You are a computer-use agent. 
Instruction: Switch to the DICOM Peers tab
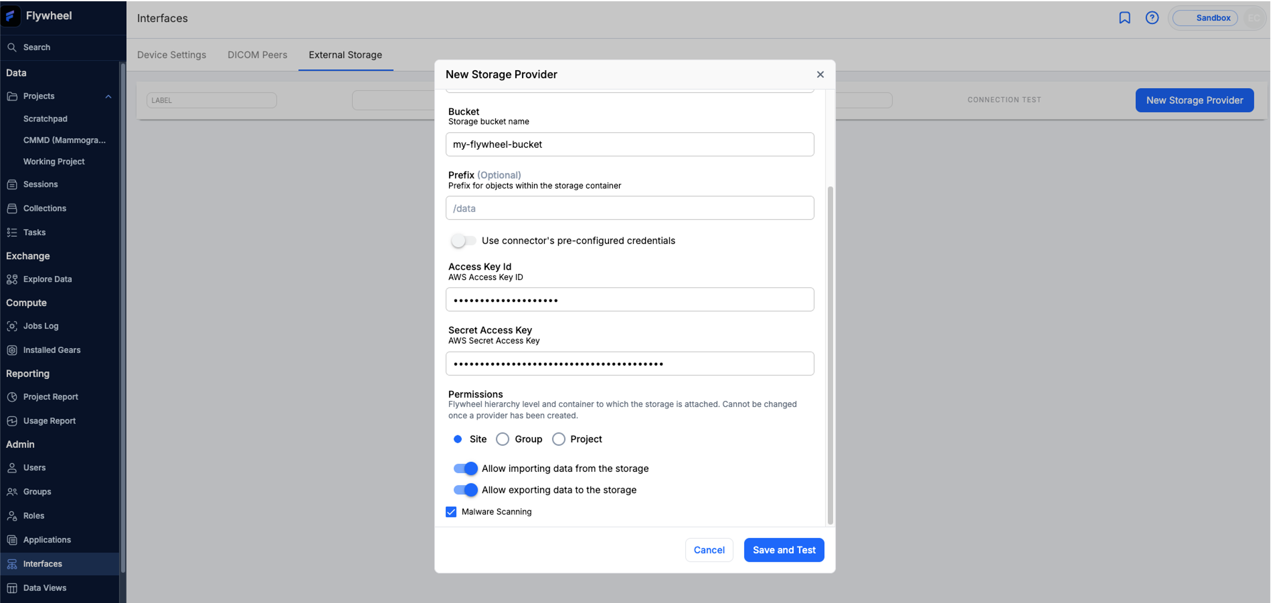[257, 55]
